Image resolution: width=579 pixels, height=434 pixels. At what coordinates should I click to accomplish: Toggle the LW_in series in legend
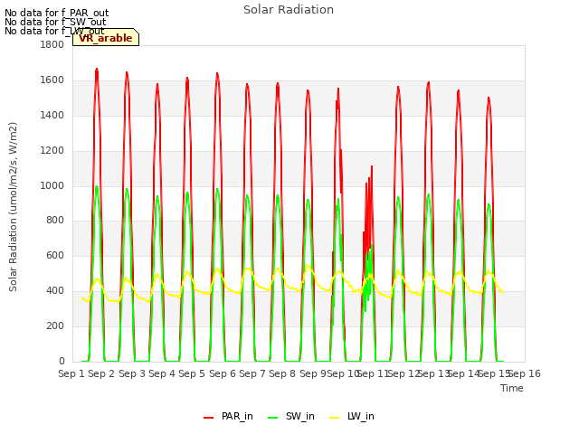click(352, 416)
